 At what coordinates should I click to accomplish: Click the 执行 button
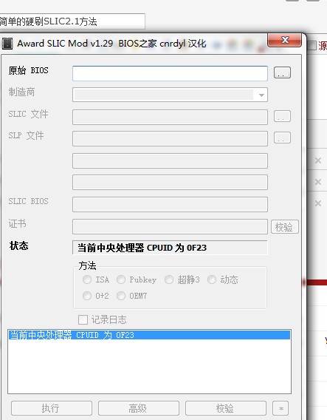[52, 408]
